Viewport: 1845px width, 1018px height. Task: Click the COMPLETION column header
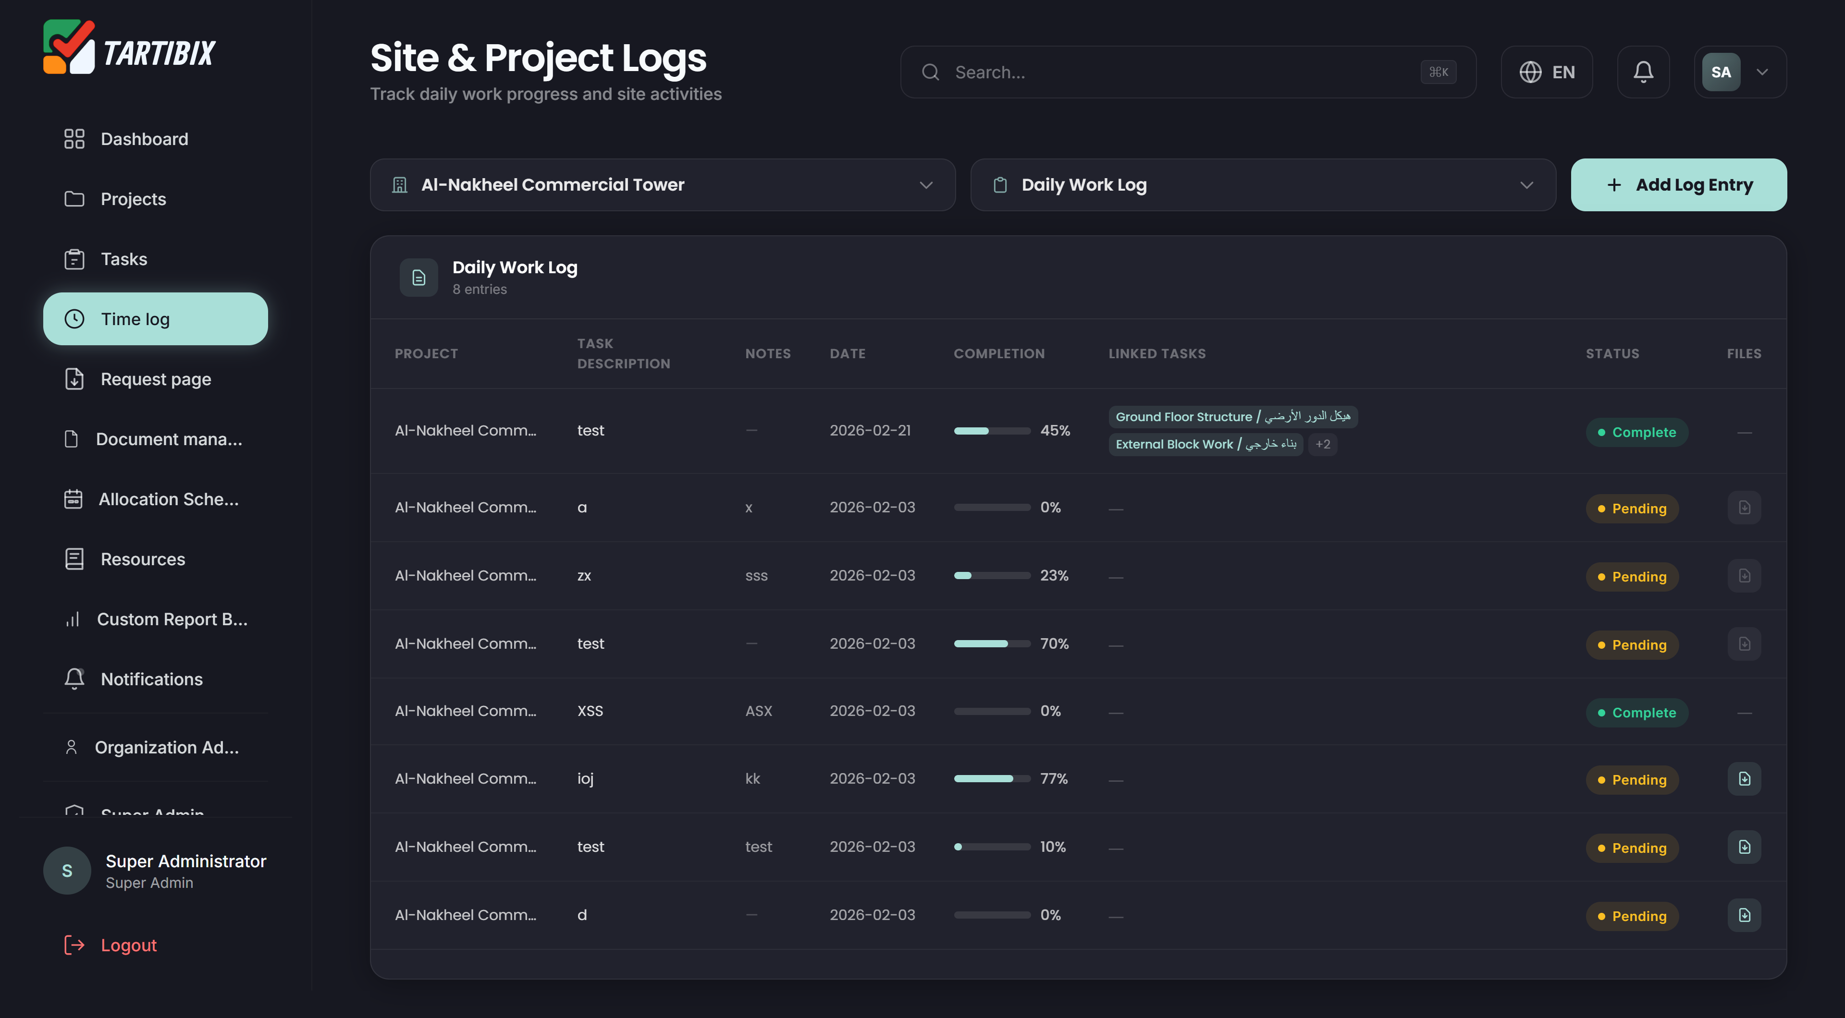(x=998, y=353)
